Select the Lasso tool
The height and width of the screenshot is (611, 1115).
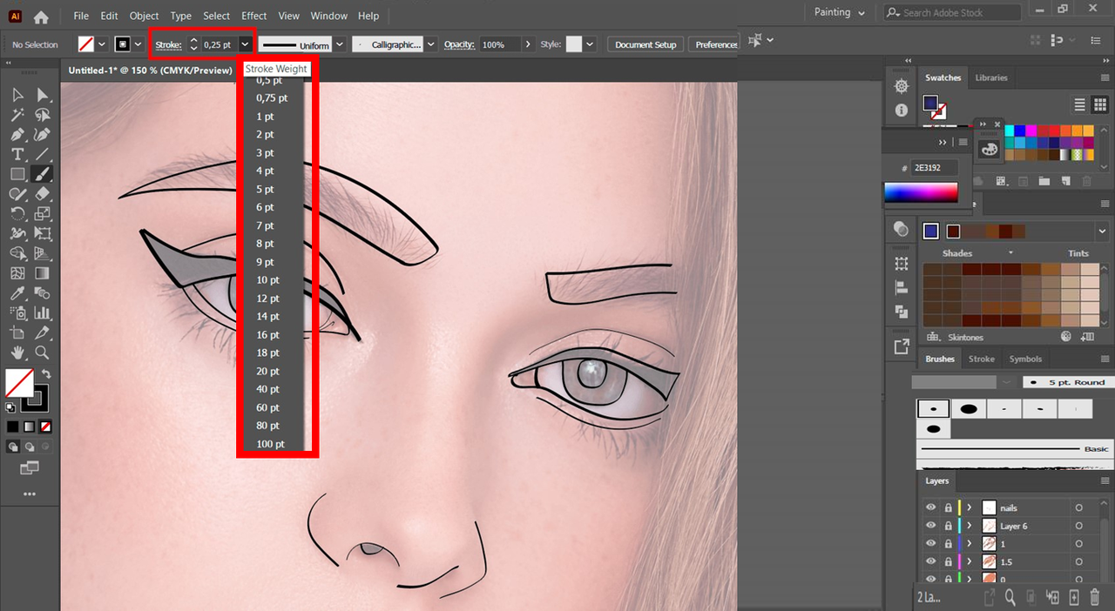[x=42, y=115]
